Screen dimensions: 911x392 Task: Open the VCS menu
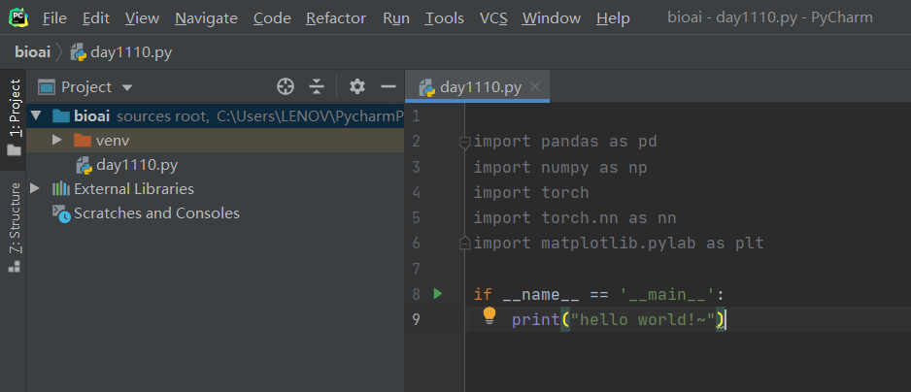click(x=493, y=18)
